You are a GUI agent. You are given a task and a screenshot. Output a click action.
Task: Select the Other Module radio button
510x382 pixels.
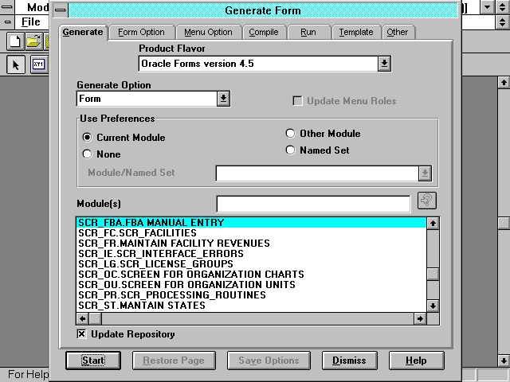291,134
